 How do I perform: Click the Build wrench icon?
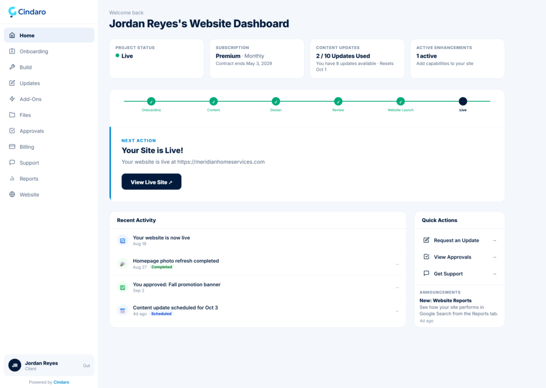pos(12,67)
